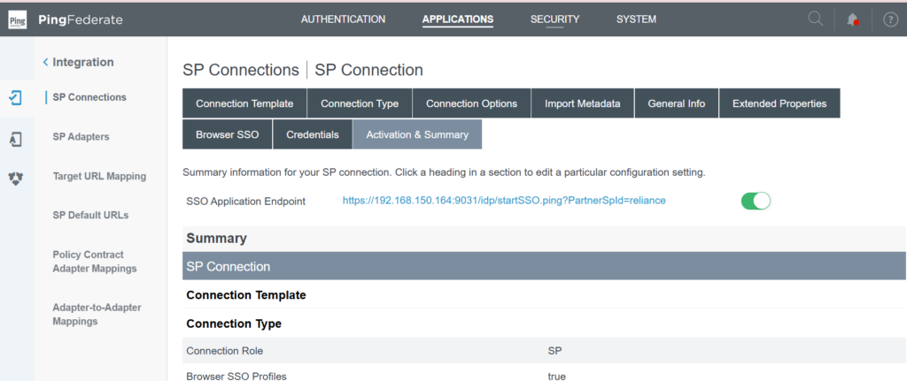
Task: Click the true value for Browser SSO Profiles
Action: (x=556, y=377)
